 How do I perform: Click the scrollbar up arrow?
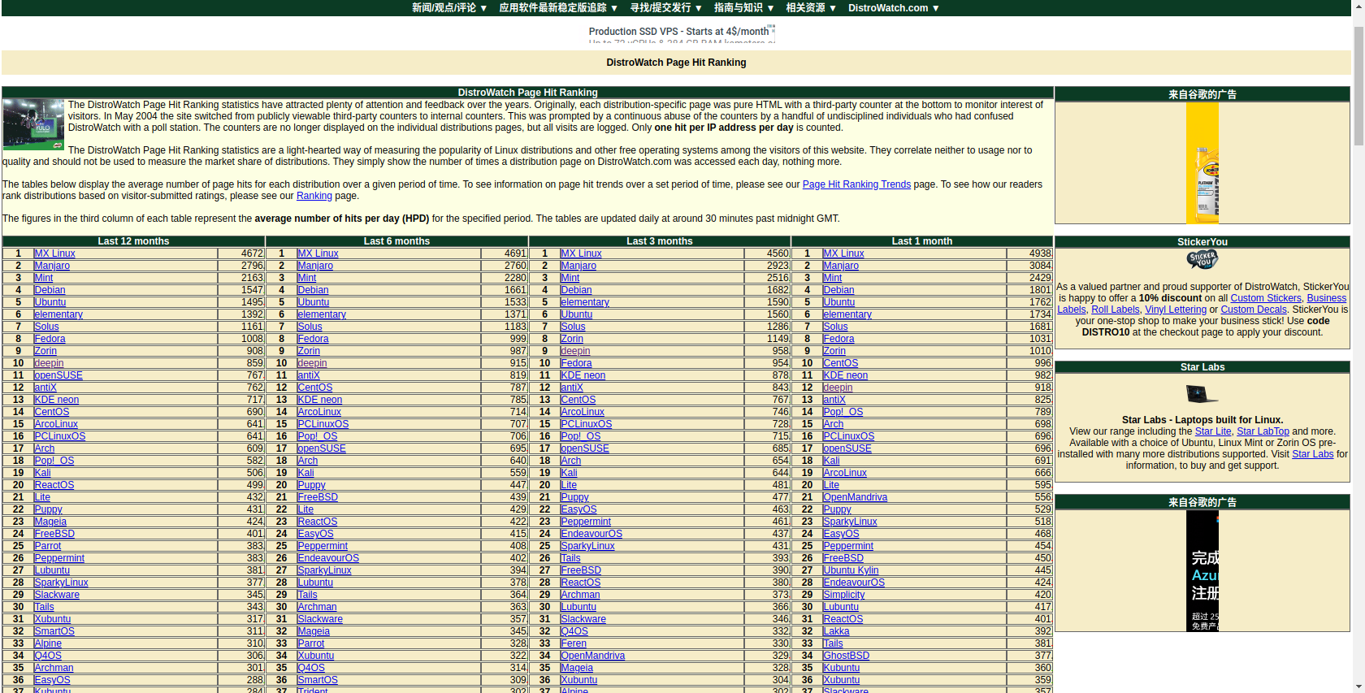(1358, 6)
